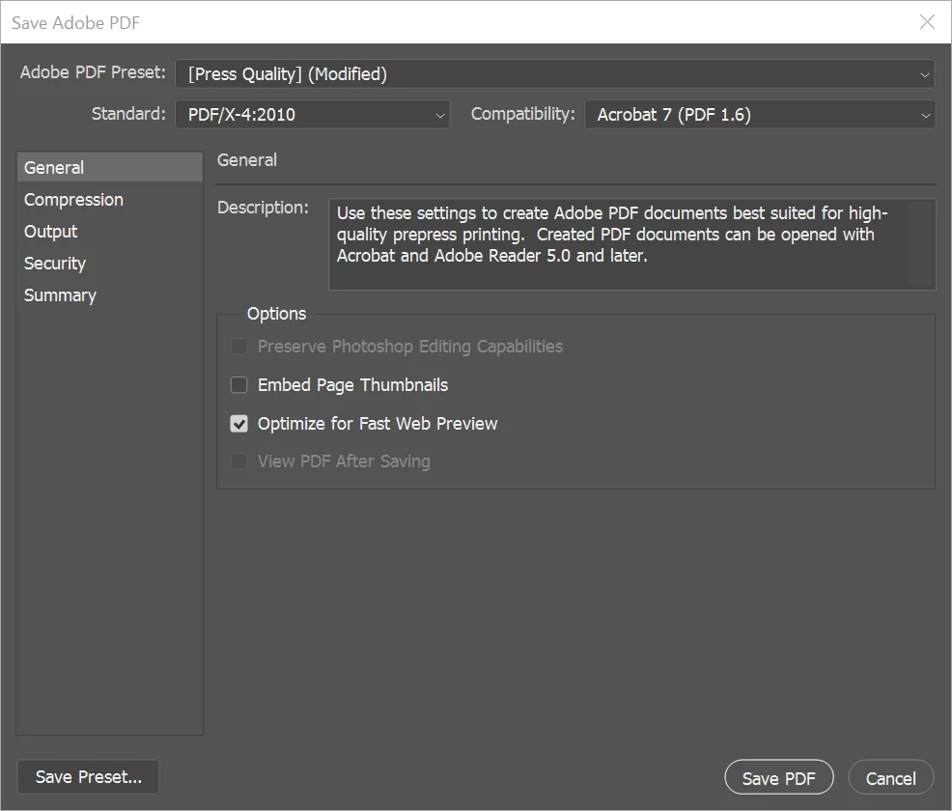Viewport: 952px width, 811px height.
Task: Disable Optimize for Fast Web Preview
Action: 238,423
